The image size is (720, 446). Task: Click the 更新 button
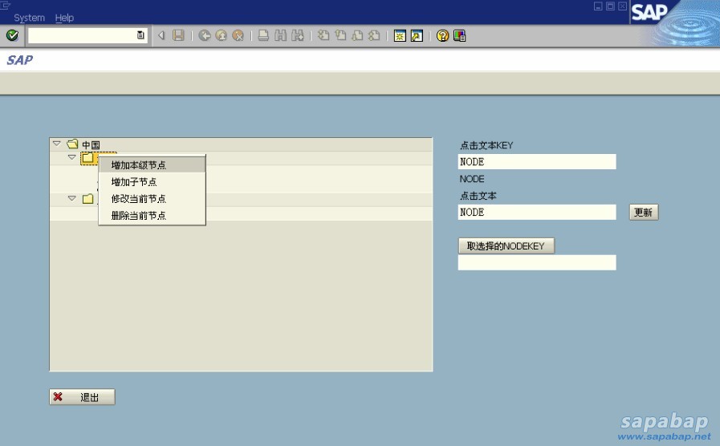point(643,212)
